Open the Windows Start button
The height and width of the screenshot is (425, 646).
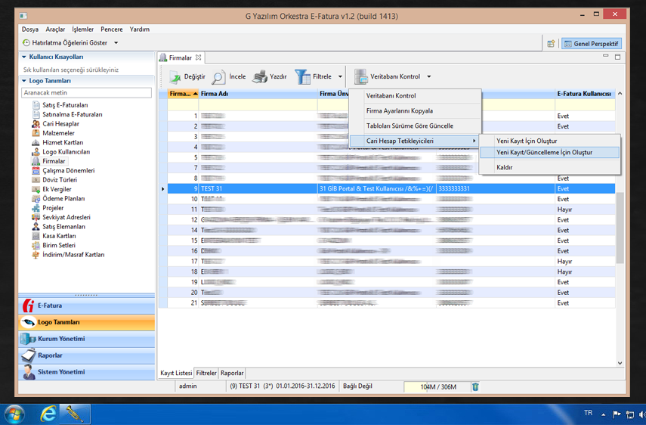(x=14, y=414)
